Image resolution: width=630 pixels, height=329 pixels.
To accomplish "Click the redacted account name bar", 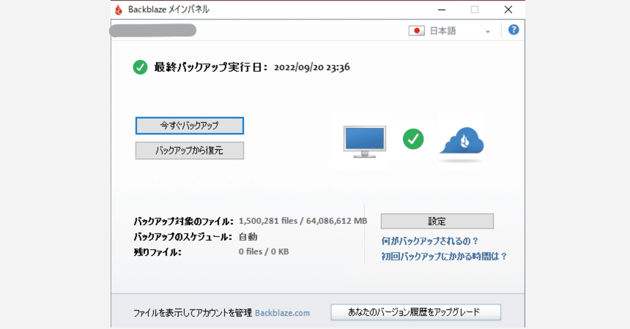I will (153, 30).
